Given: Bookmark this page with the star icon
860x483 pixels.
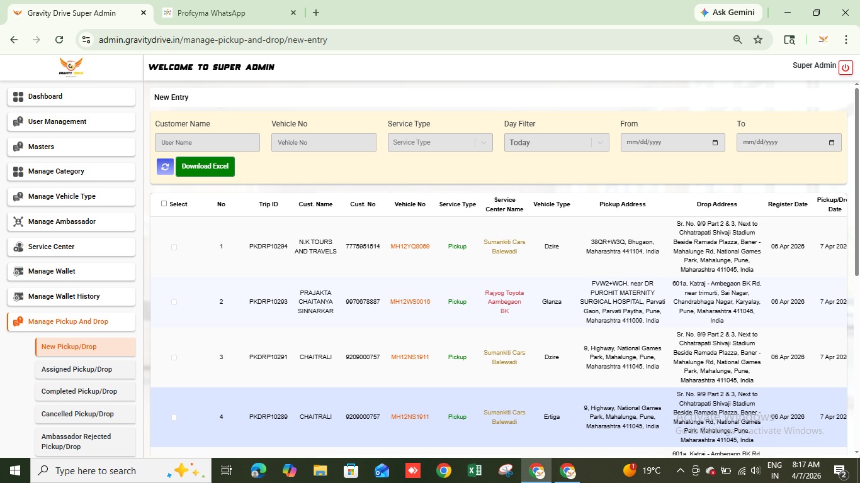Looking at the screenshot, I should (x=758, y=40).
